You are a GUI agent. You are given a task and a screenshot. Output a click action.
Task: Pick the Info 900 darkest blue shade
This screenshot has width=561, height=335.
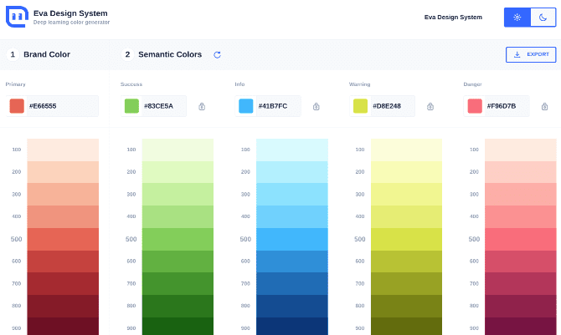pos(291,327)
